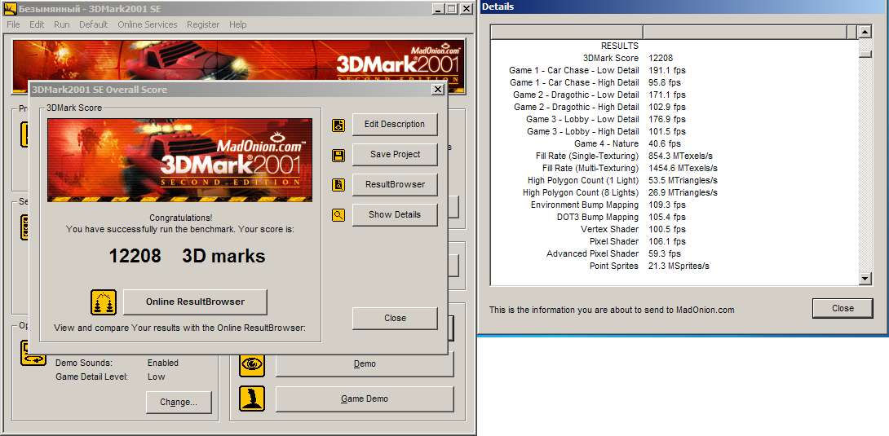Click the Online ResultBrowser button

[x=195, y=302]
